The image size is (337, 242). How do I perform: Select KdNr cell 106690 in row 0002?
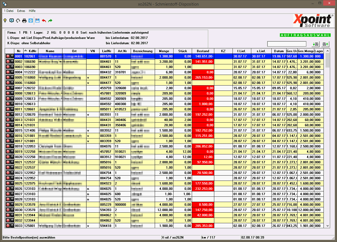pos(31,61)
